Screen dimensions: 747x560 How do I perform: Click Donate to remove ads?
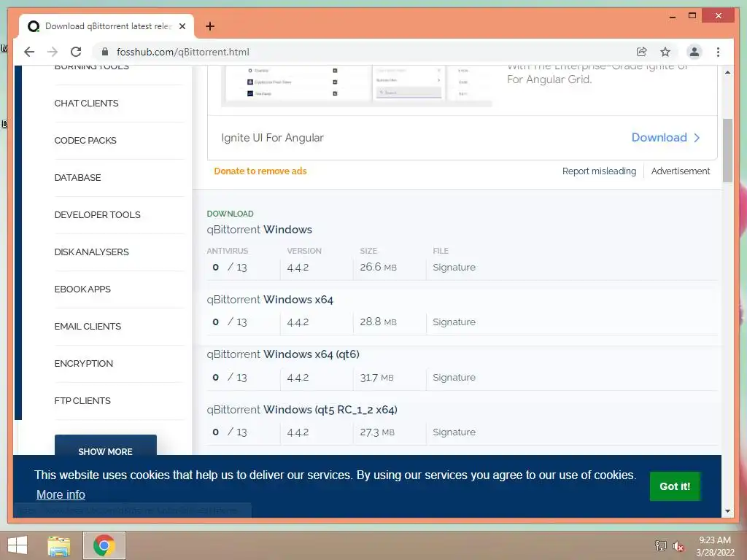260,171
